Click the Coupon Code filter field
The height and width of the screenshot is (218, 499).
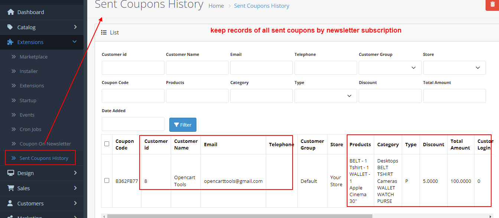click(x=133, y=96)
